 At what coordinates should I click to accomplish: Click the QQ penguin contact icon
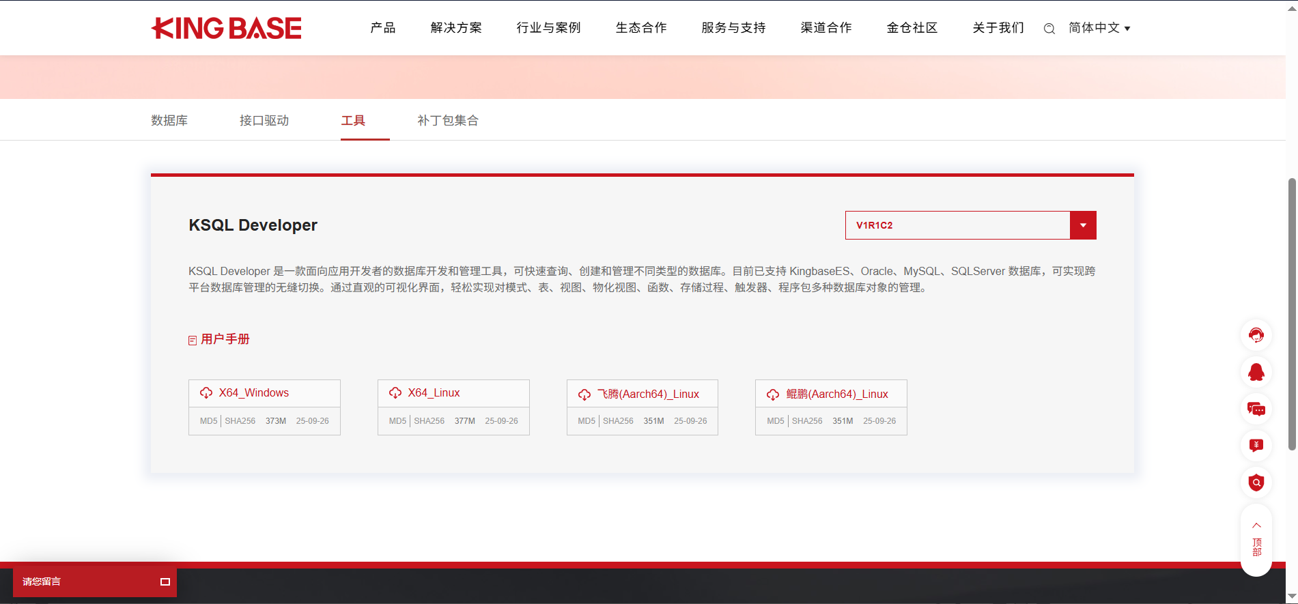point(1256,372)
